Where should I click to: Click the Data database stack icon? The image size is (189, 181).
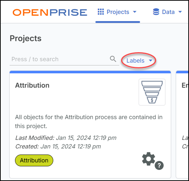tap(156, 12)
